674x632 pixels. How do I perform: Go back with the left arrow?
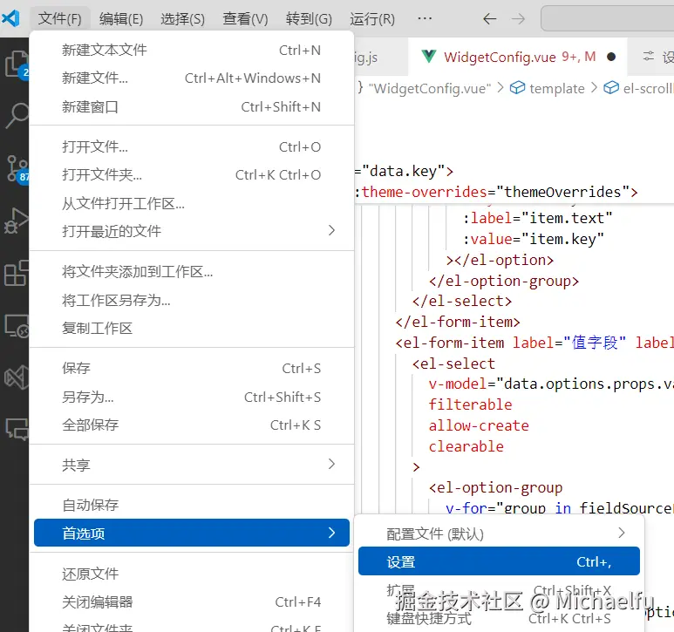(490, 19)
